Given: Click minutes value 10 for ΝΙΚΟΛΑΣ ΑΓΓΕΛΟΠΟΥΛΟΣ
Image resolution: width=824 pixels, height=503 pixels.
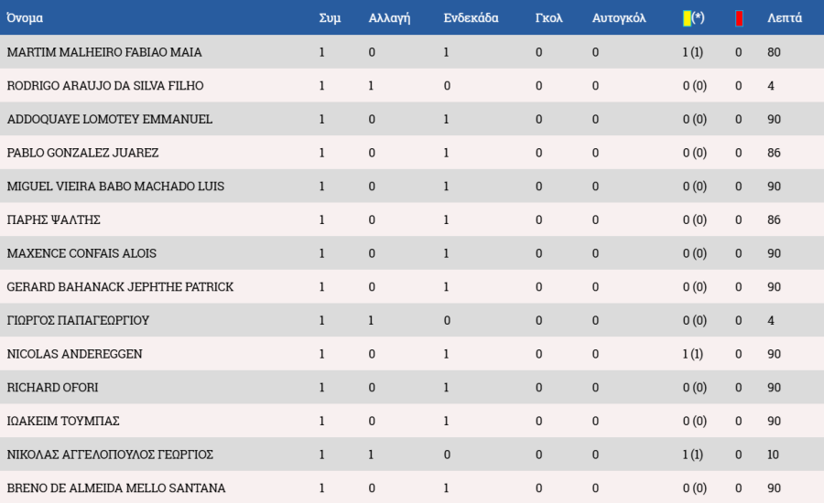Looking at the screenshot, I should click(773, 455).
